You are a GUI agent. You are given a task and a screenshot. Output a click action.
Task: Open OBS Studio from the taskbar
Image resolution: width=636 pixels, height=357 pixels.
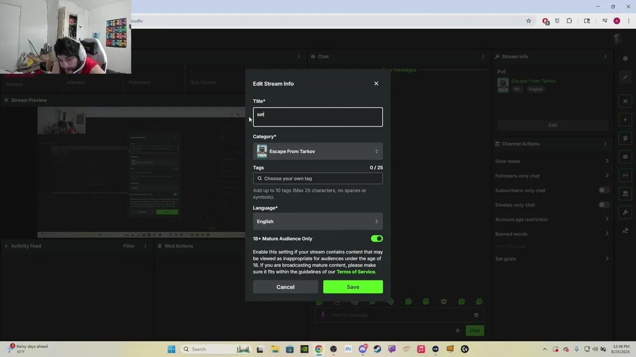tap(333, 349)
